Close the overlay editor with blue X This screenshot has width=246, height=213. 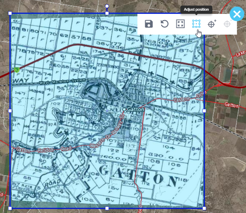(237, 15)
